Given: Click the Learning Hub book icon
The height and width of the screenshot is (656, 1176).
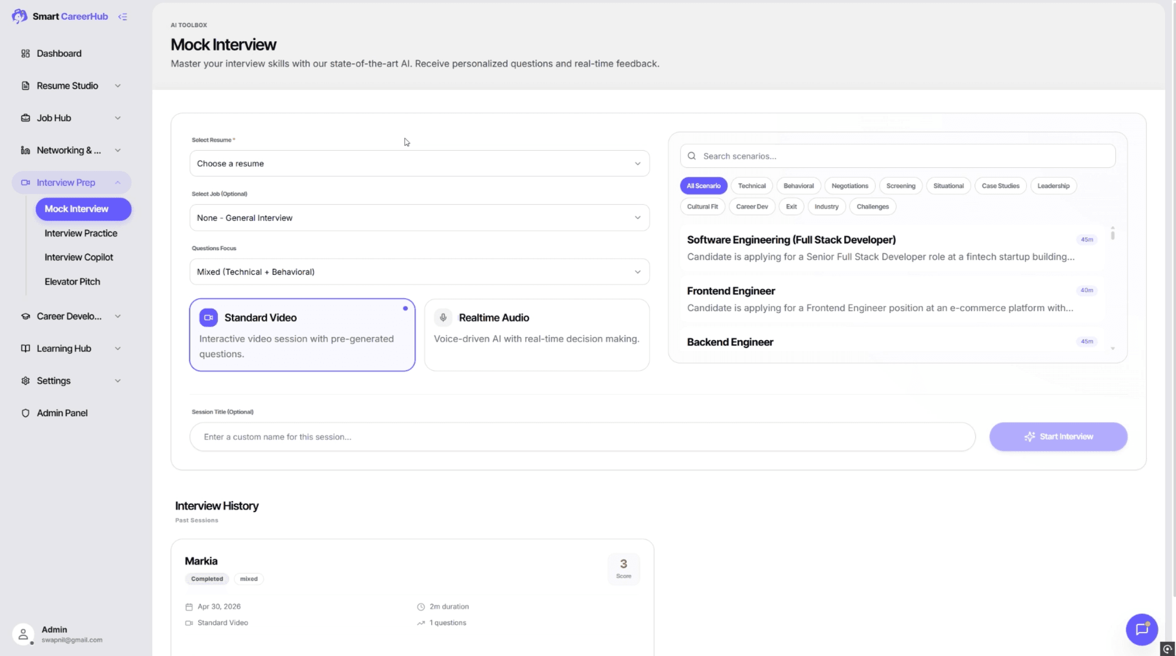Looking at the screenshot, I should (x=25, y=348).
